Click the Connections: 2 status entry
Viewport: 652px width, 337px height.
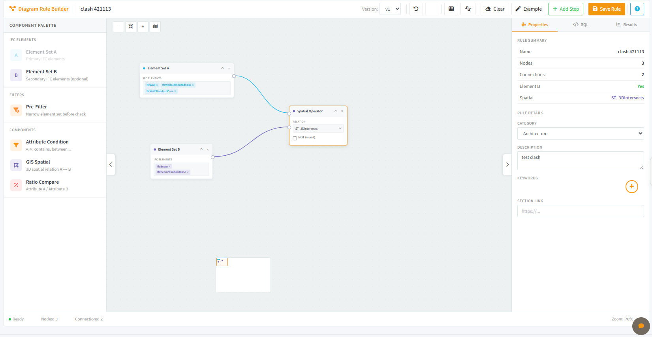click(89, 319)
